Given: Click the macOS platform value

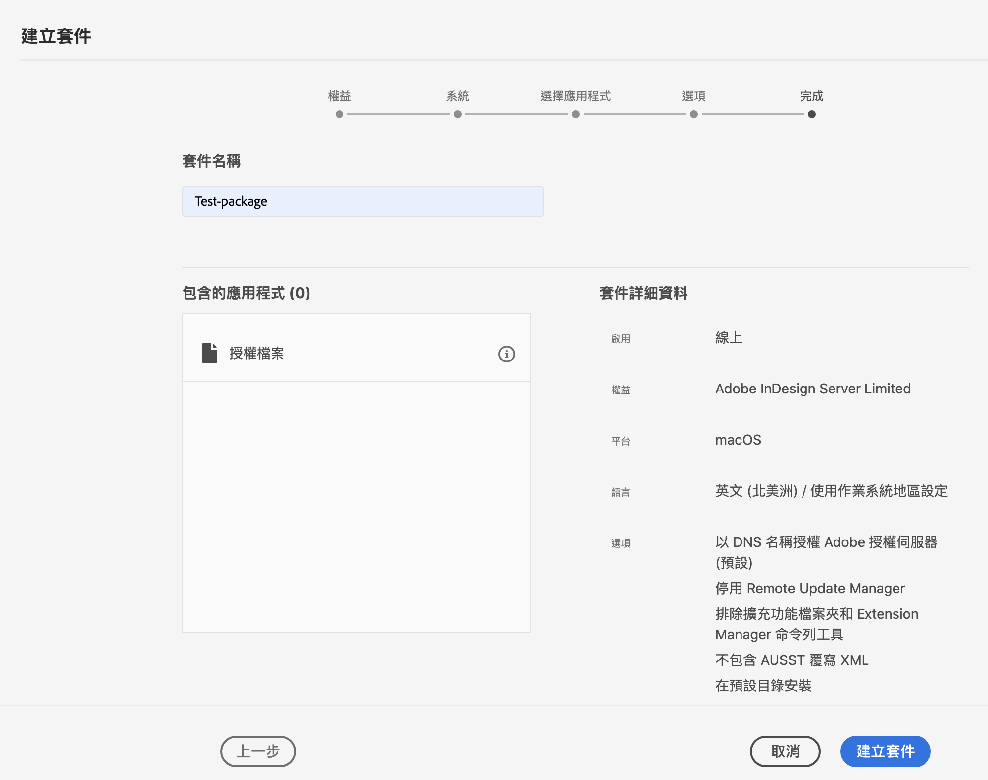Looking at the screenshot, I should (738, 440).
